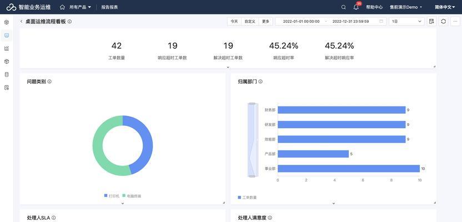This screenshot has width=462, height=222.
Task: Click the 效能部 bar
Action: [x=342, y=139]
